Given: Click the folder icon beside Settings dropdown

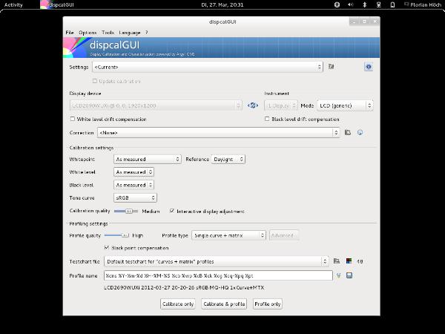Looking at the screenshot, I should (x=332, y=67).
